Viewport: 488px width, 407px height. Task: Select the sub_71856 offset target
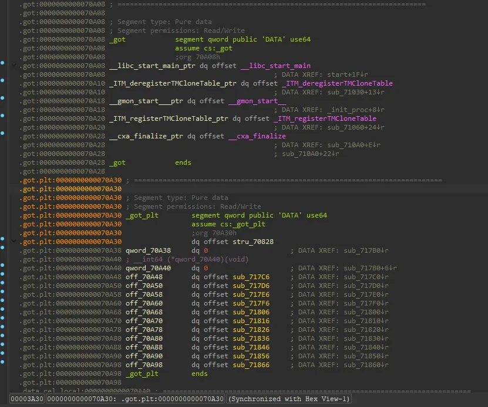[251, 356]
